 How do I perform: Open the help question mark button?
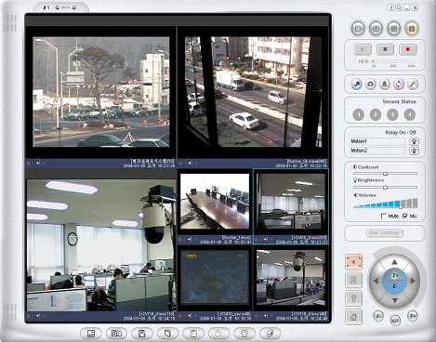tap(390, 7)
